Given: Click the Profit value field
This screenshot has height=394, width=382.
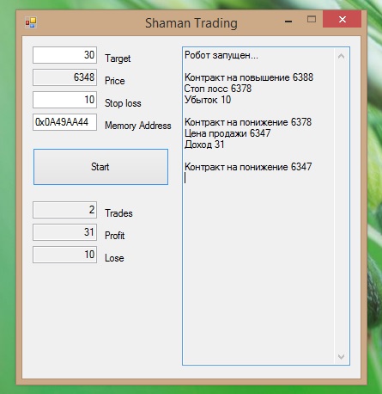Looking at the screenshot, I should tap(65, 232).
